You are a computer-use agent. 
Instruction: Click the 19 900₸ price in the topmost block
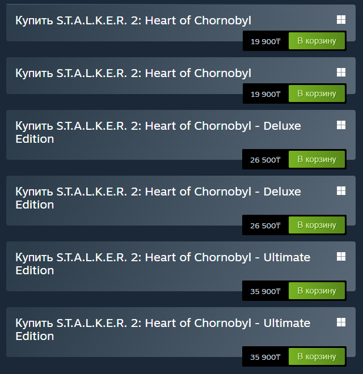click(265, 41)
